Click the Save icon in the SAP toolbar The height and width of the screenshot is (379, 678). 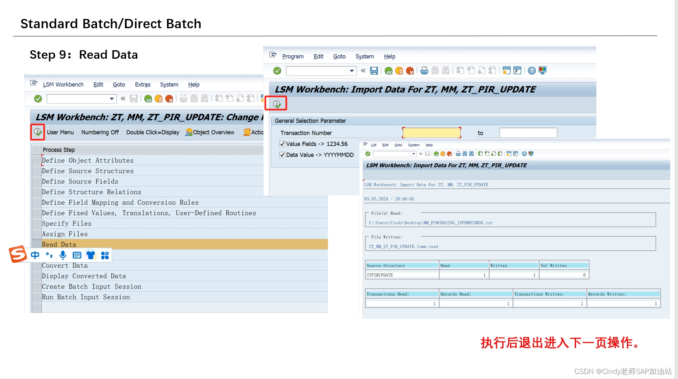pos(374,70)
